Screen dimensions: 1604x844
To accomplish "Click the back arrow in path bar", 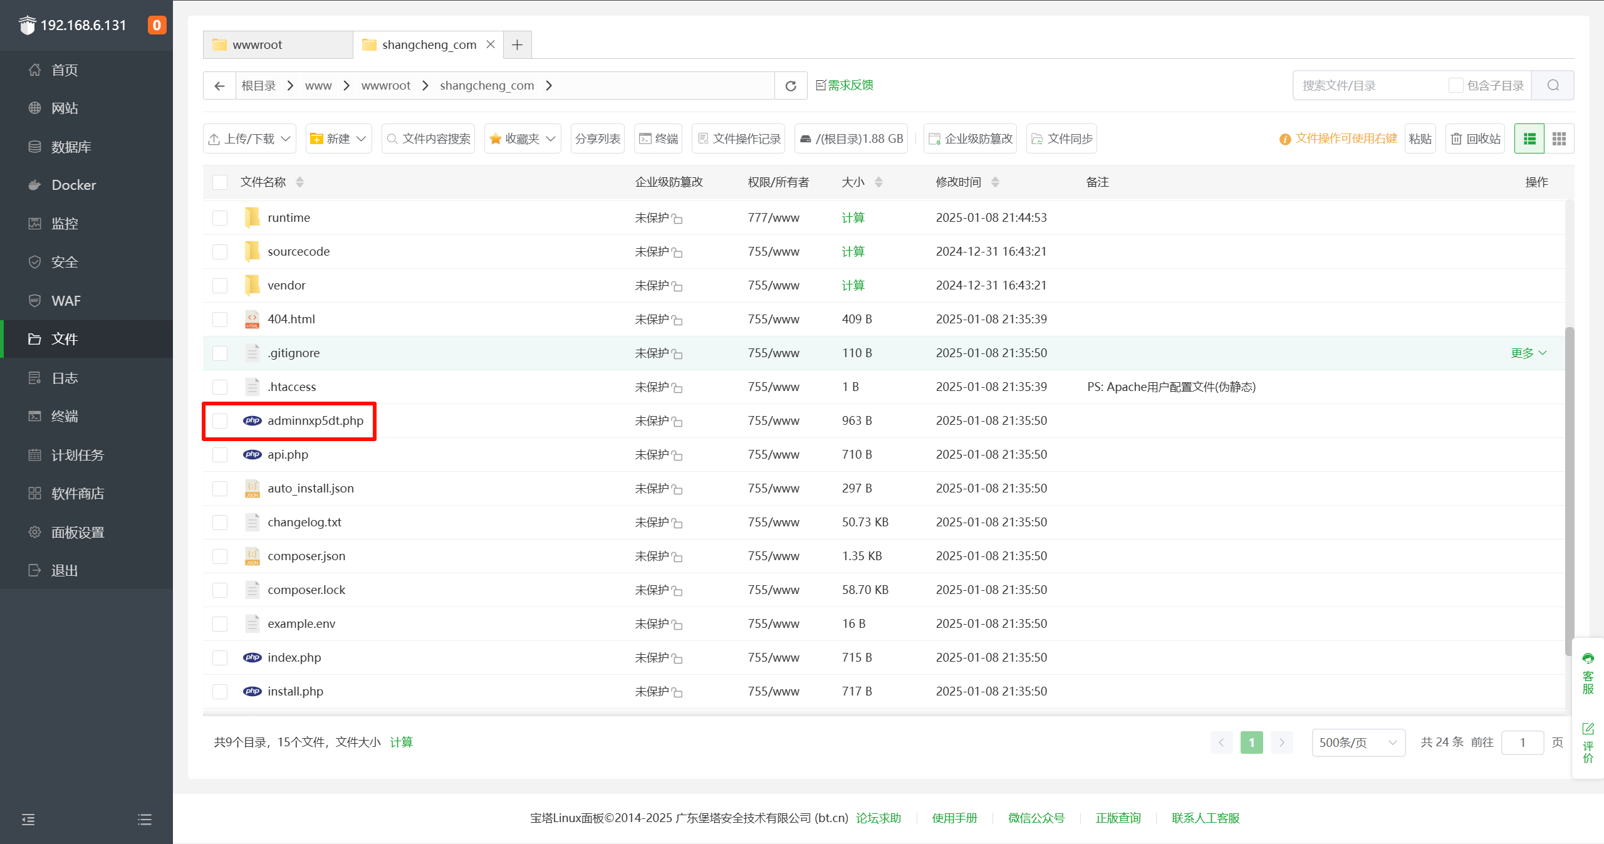I will coord(219,86).
